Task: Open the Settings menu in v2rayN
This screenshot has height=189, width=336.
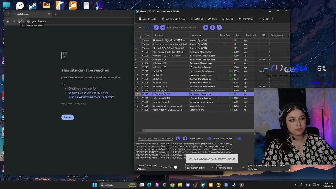Action: [x=197, y=19]
